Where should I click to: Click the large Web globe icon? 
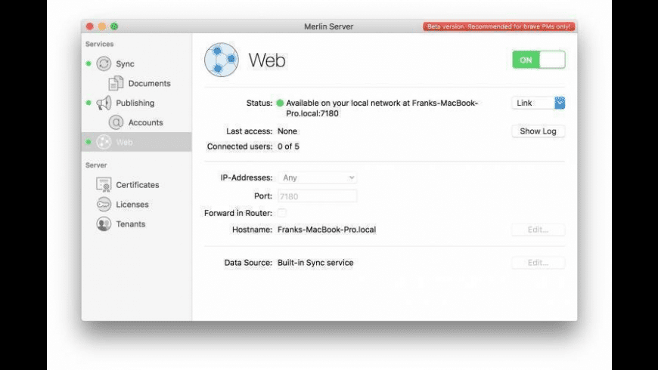click(222, 60)
